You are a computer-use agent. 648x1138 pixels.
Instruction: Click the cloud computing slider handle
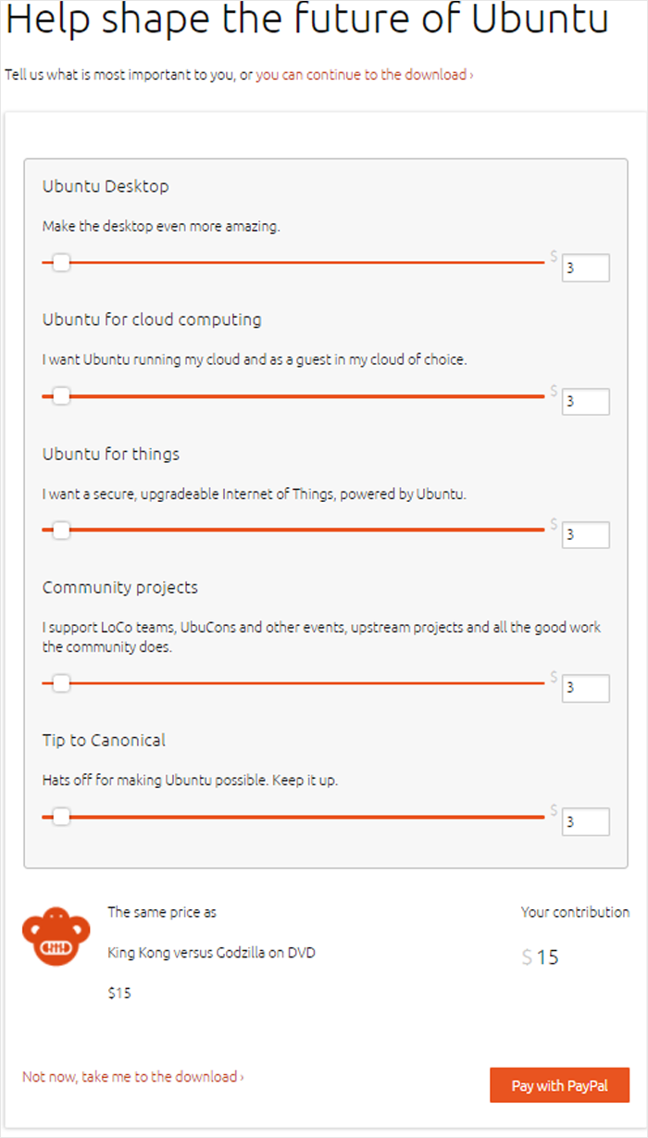(61, 396)
